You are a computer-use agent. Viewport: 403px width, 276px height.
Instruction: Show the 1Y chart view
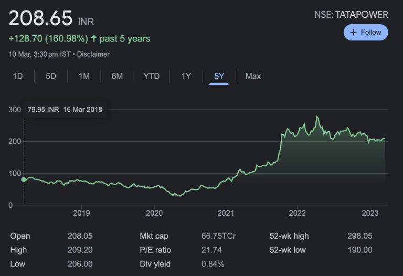[x=186, y=76]
